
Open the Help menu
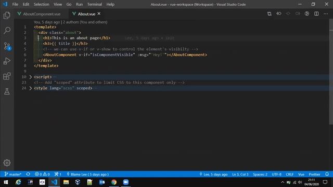pos(110,4)
